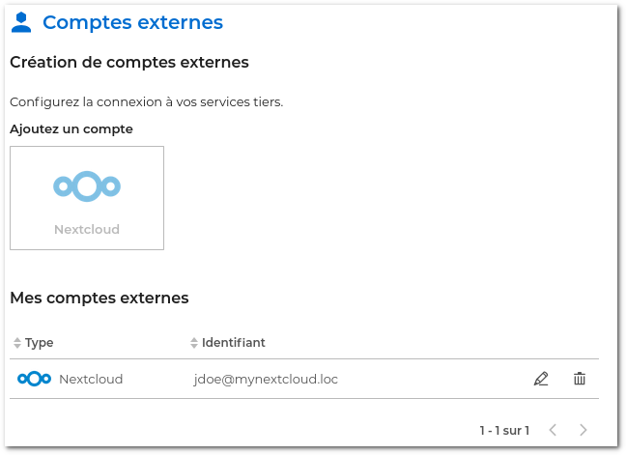Screen dimensions: 626x455
Task: Delete the Nextcloud account with the trash icon
Action: pos(580,379)
